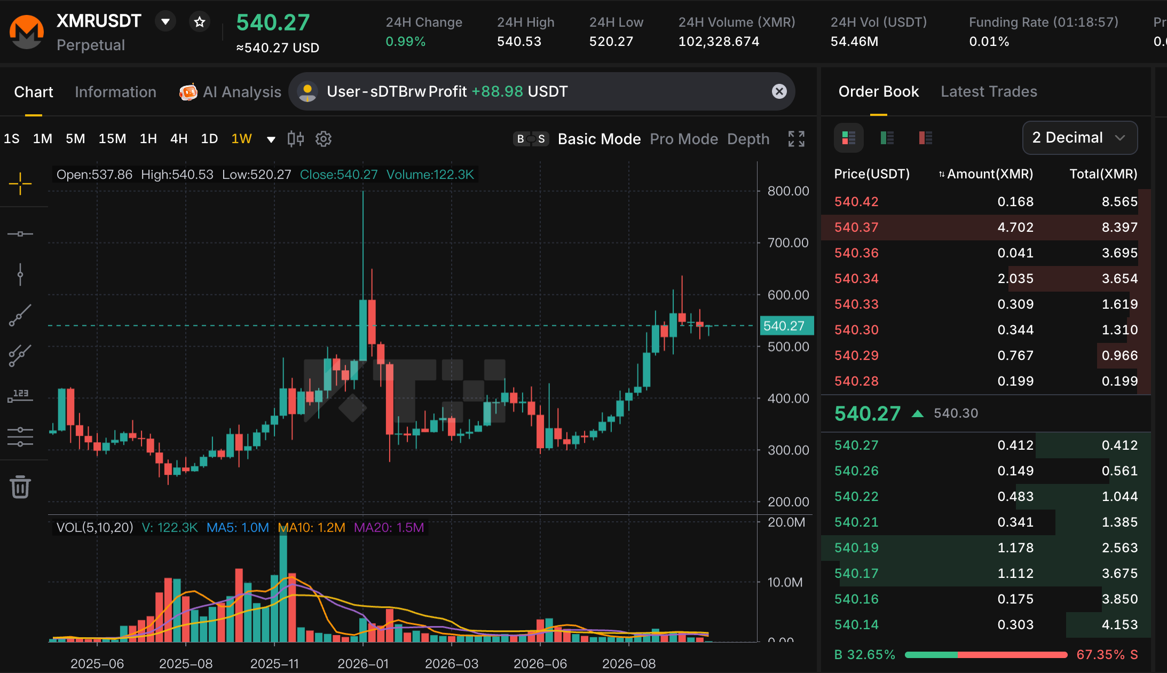Select the 5M timeframe
The width and height of the screenshot is (1167, 673).
(x=75, y=139)
